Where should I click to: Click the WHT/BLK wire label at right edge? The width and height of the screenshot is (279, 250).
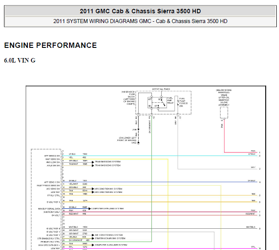(251, 227)
